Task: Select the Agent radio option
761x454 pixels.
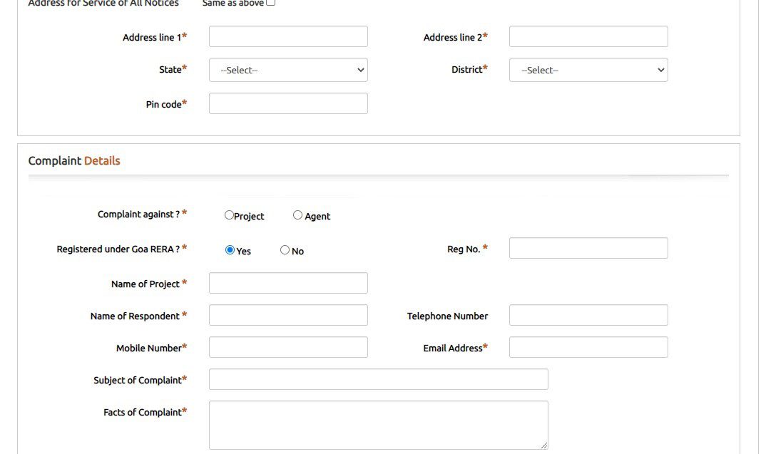Action: 297,215
